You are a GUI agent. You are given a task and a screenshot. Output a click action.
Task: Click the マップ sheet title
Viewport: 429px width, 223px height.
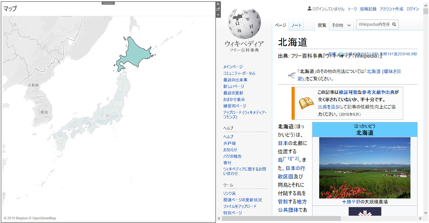pos(10,9)
